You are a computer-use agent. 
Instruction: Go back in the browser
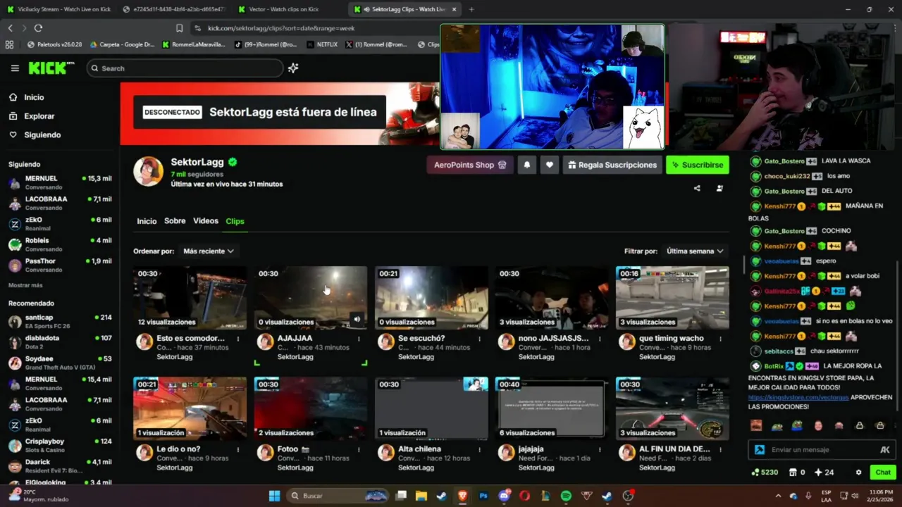(10, 28)
